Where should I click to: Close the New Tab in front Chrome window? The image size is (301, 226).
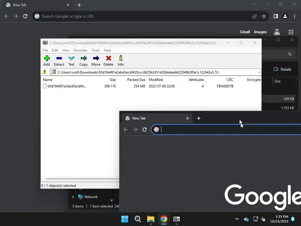[x=188, y=118]
